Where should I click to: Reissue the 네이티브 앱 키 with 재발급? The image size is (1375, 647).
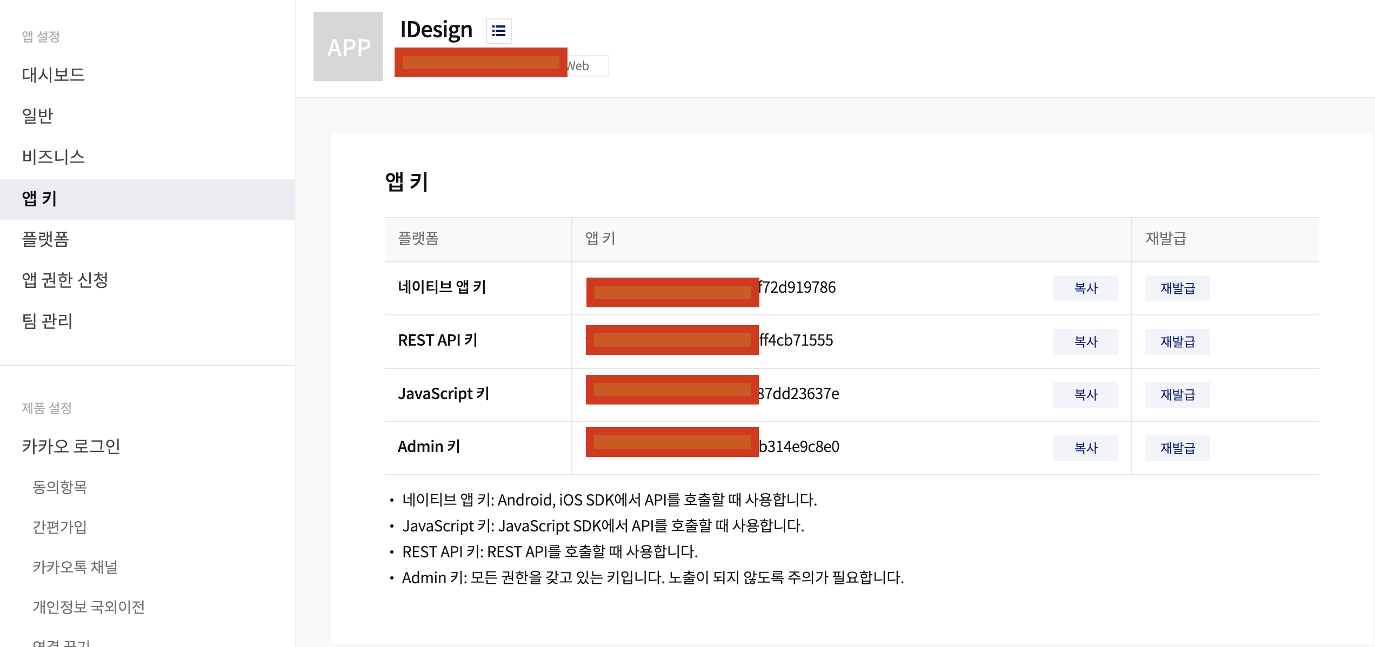(x=1177, y=288)
